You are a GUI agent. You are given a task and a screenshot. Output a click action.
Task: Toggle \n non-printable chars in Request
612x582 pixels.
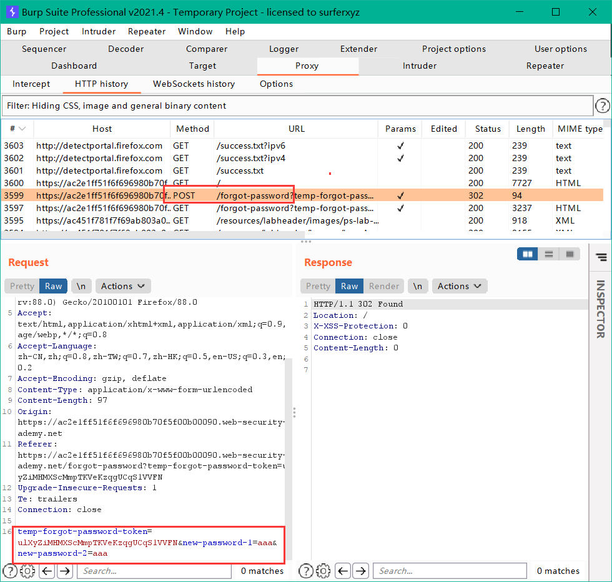81,286
